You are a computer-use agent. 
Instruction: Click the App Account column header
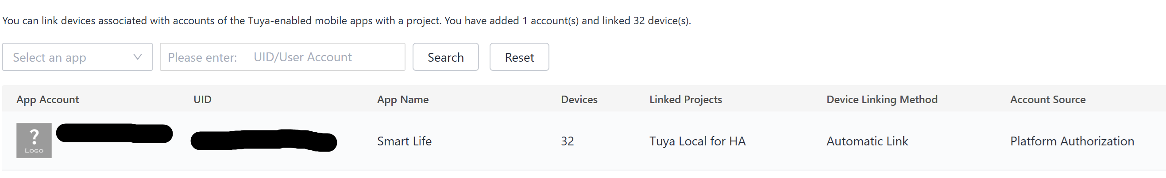[x=47, y=99]
